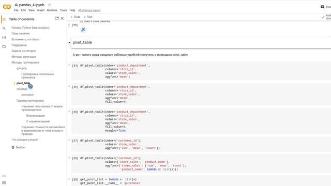The image size is (331, 186).
Task: Add a new Section in contents
Action: (x=19, y=147)
